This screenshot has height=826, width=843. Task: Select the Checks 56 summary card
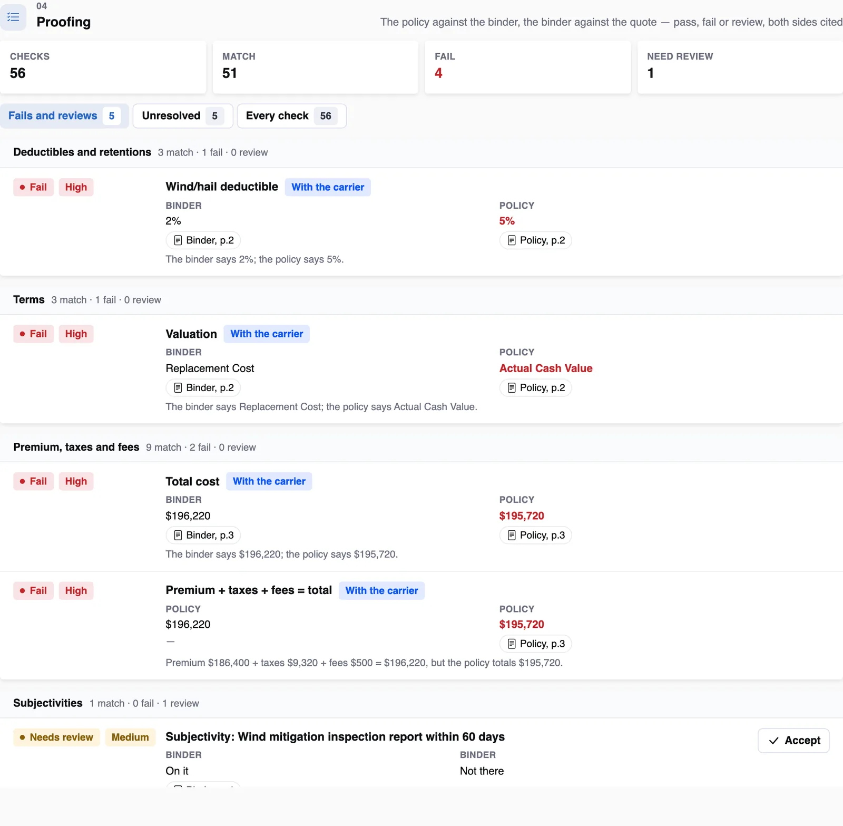pos(103,67)
